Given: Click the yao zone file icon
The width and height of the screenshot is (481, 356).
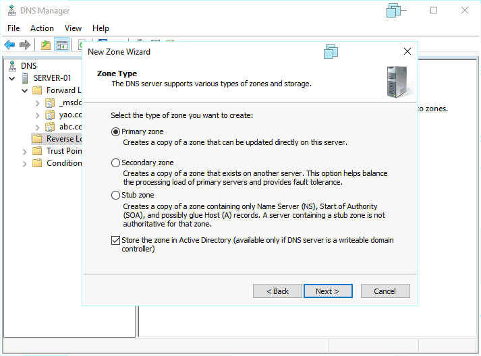Looking at the screenshot, I should tap(50, 115).
